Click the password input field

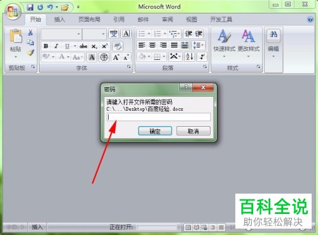[x=158, y=117]
